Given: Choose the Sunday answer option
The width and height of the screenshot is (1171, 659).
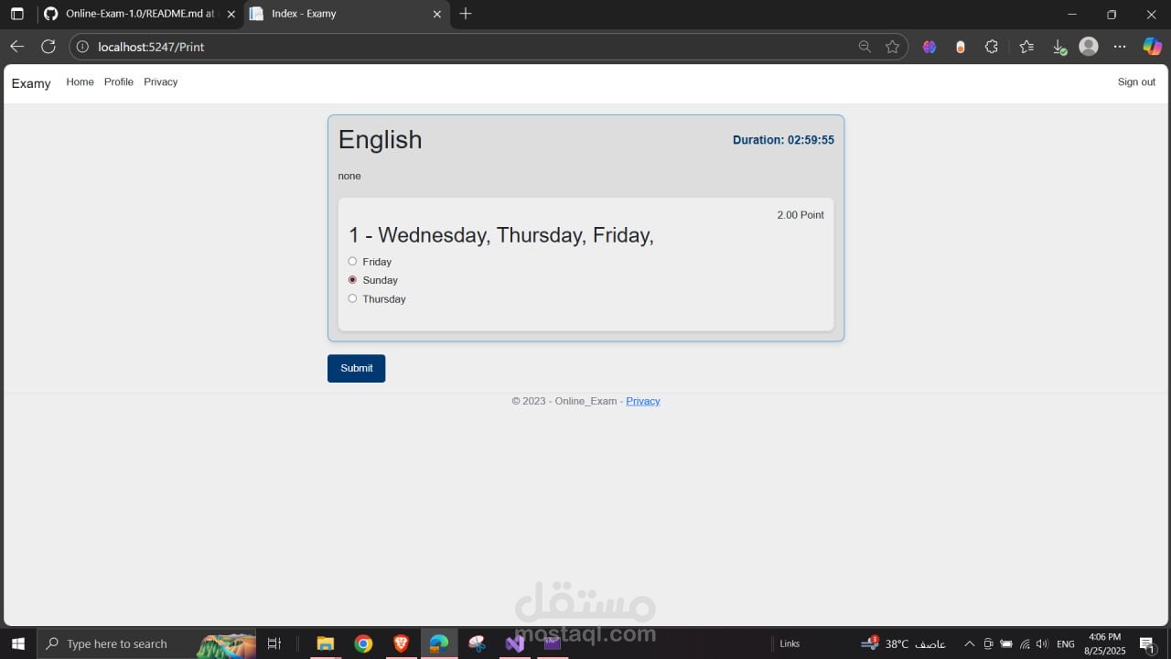Looking at the screenshot, I should pyautogui.click(x=352, y=279).
